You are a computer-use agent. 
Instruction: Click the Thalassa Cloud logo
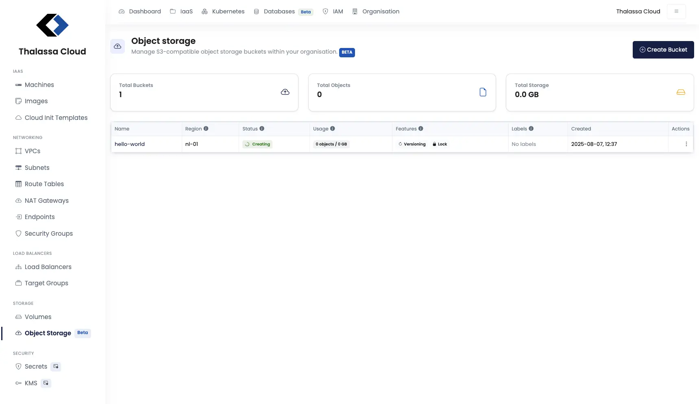click(x=52, y=25)
